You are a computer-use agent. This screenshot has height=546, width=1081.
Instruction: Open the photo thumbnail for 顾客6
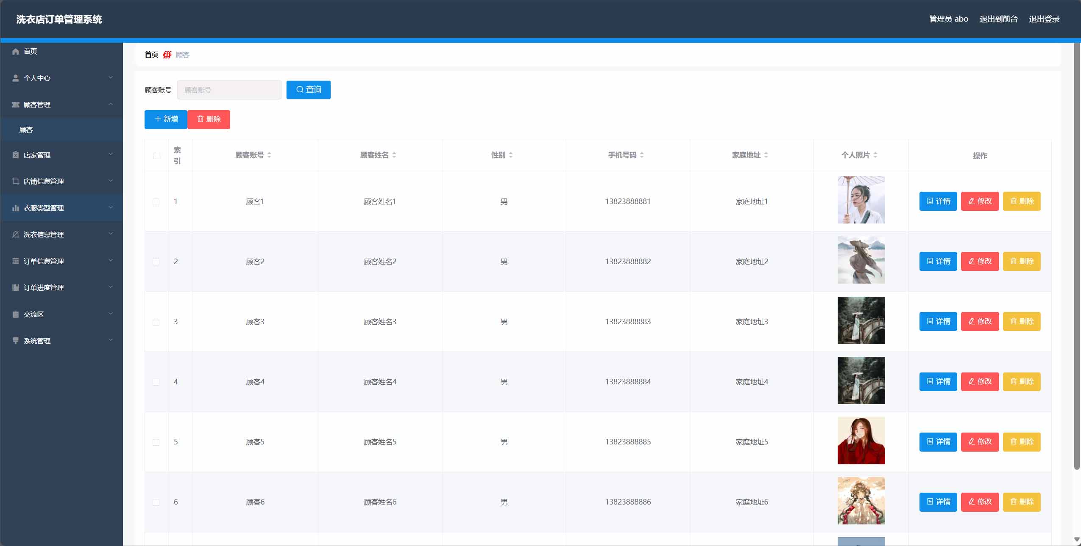click(861, 501)
